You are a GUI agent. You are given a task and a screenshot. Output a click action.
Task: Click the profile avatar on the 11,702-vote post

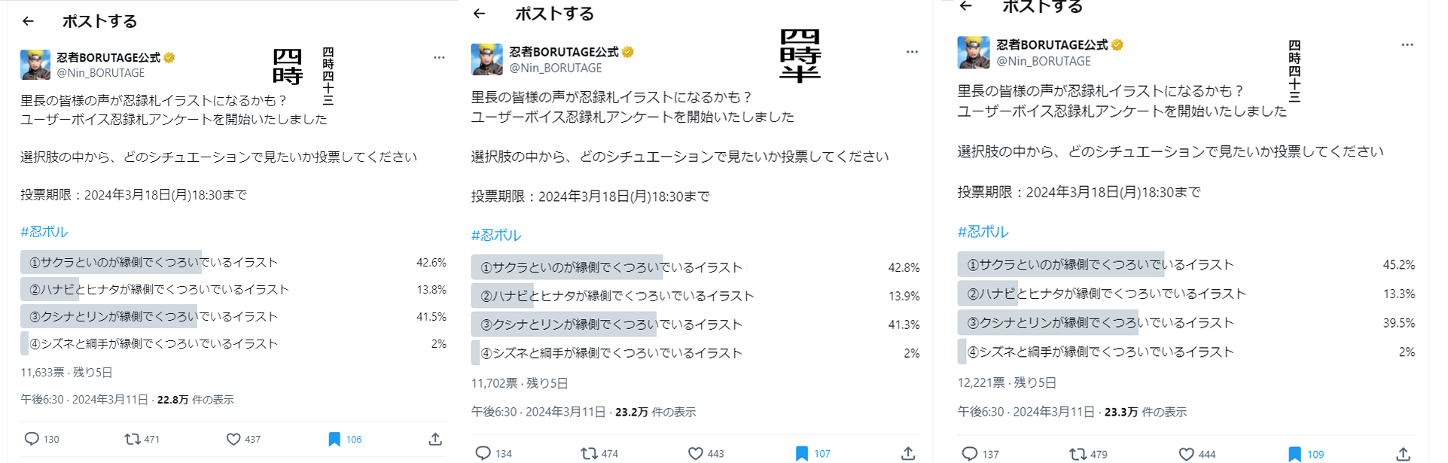(486, 59)
